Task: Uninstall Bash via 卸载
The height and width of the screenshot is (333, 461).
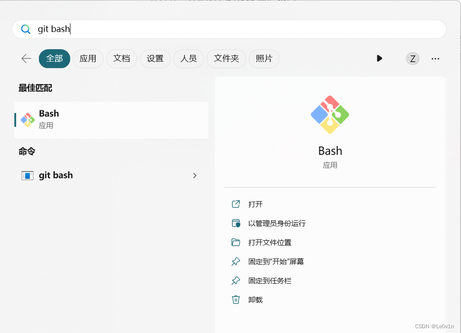Action: (255, 300)
